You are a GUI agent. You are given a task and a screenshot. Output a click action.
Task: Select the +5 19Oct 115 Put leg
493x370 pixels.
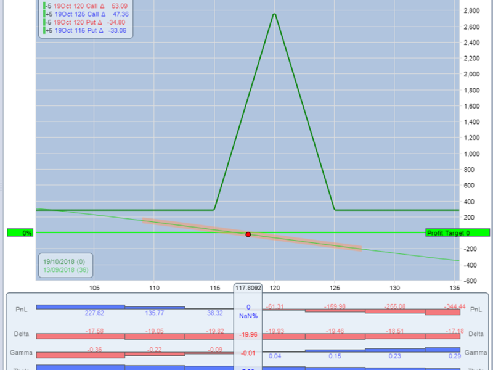coord(88,30)
